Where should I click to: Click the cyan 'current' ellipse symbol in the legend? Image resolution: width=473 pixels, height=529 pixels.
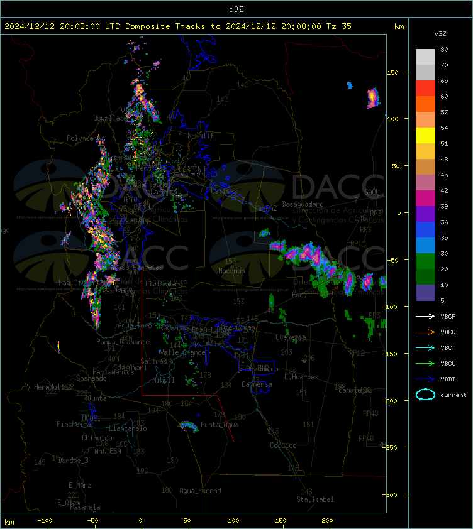tap(425, 395)
